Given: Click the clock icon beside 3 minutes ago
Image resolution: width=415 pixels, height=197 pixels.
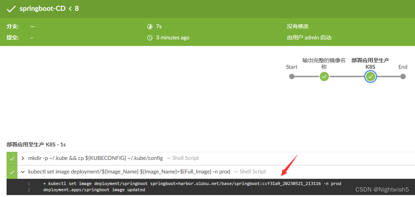Looking at the screenshot, I should pos(150,37).
